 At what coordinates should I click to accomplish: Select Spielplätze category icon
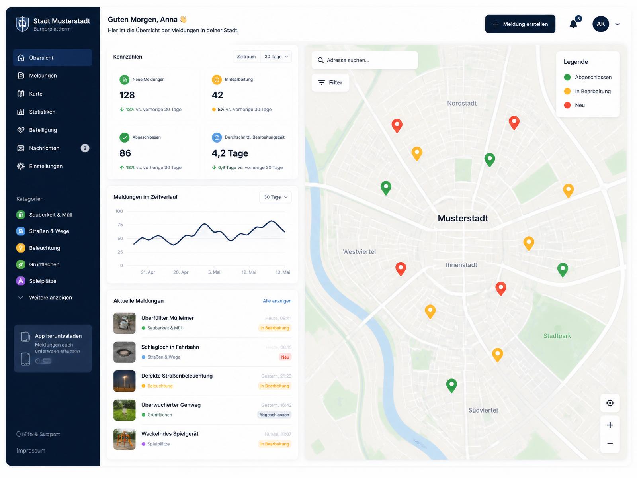[21, 281]
